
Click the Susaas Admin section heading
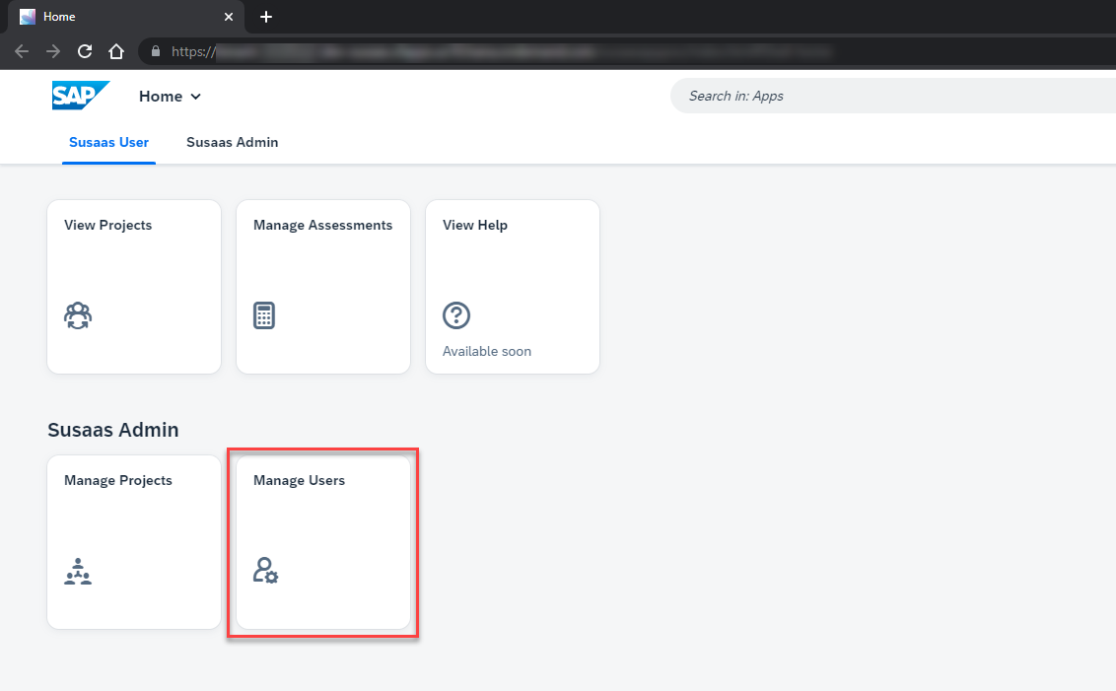(x=113, y=430)
